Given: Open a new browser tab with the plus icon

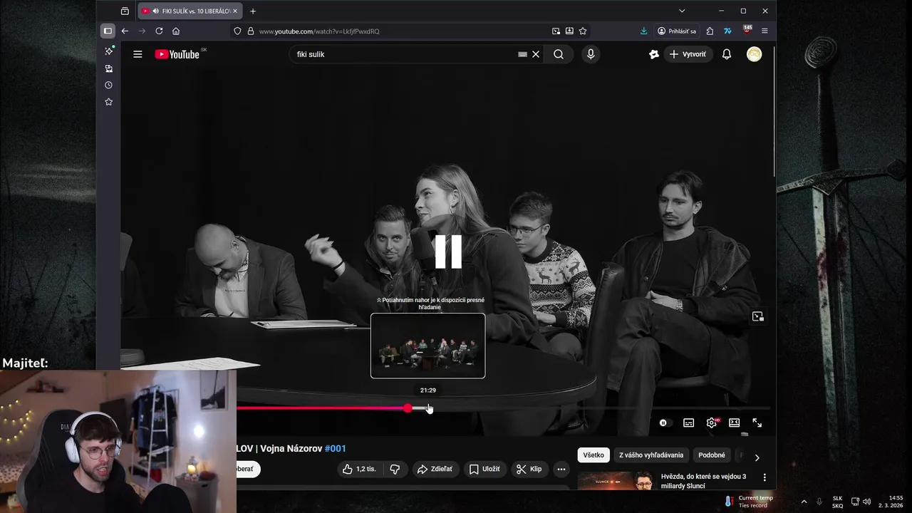Looking at the screenshot, I should [x=253, y=11].
